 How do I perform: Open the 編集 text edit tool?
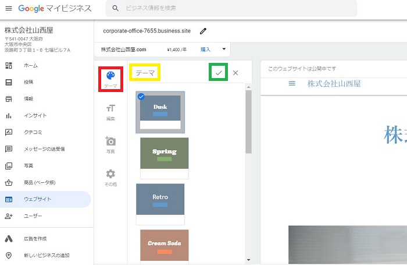pyautogui.click(x=110, y=112)
